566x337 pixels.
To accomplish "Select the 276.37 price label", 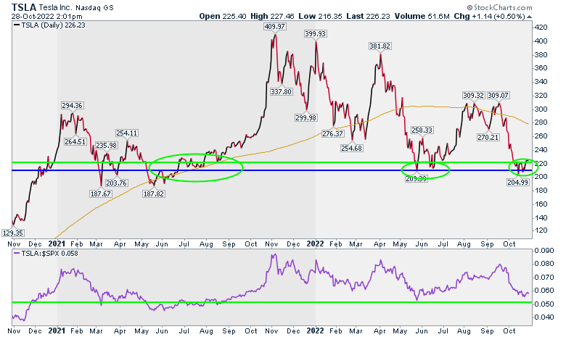I will [332, 134].
